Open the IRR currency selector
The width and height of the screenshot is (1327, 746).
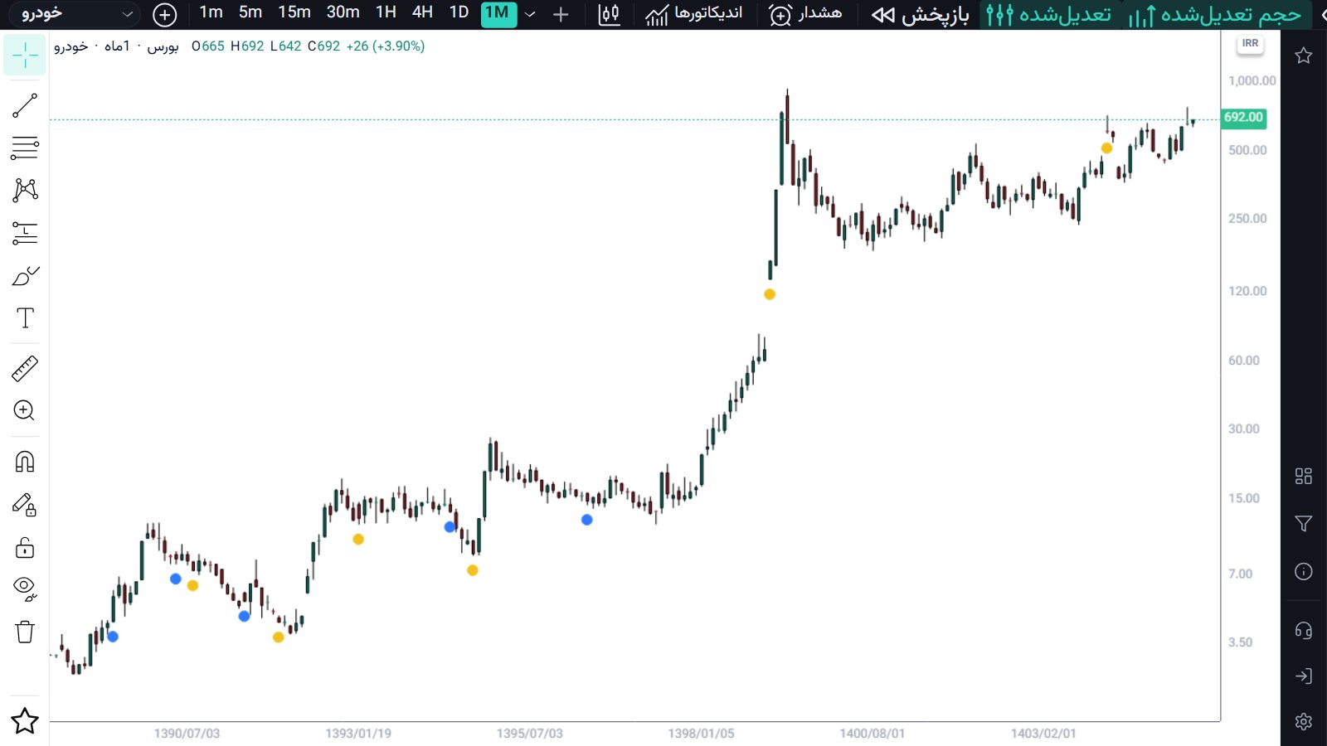pos(1250,43)
